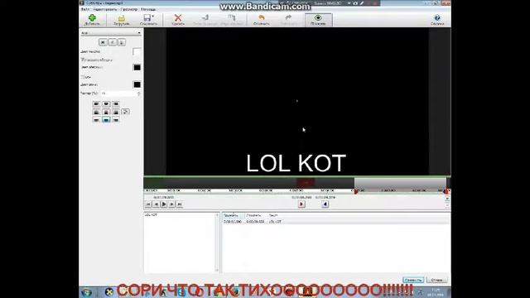Open the Help menu in menu bar
Screen dimensions: 530x298
tap(148, 9)
